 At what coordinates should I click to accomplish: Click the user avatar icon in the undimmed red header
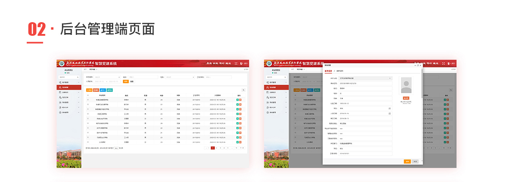(241, 64)
